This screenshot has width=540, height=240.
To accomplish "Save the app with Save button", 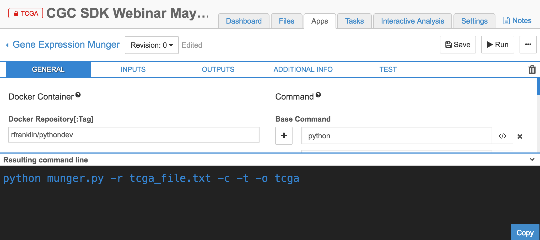I will tap(458, 45).
